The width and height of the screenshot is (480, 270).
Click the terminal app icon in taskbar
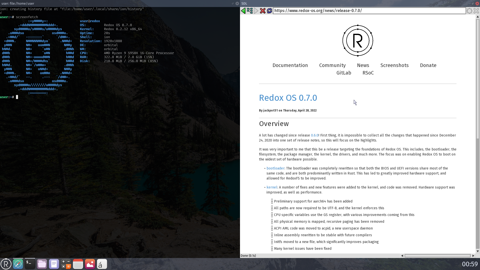click(30, 264)
